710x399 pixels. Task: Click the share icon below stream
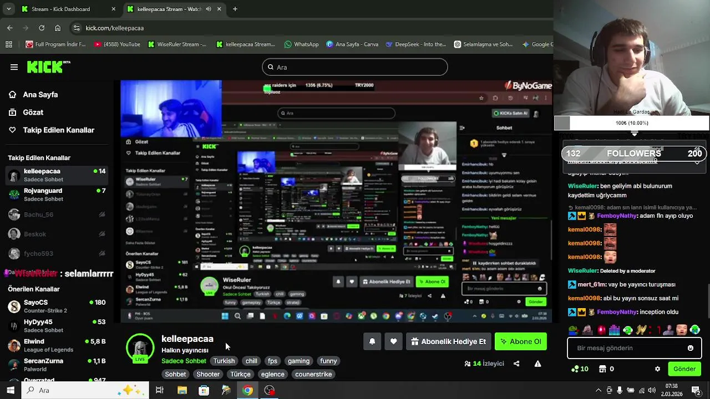516,364
